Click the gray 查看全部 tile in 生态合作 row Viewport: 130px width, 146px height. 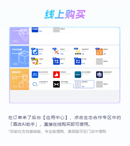[99, 84]
